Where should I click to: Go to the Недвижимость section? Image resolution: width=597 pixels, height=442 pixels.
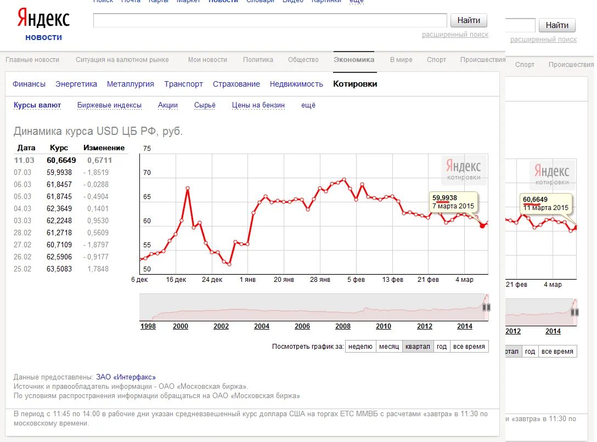(296, 84)
